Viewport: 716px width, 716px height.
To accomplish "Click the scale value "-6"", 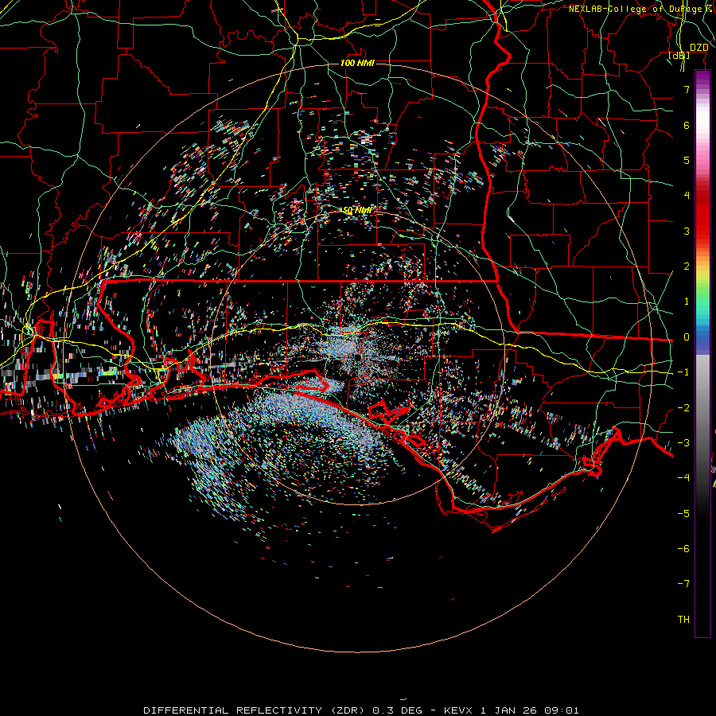I will coord(683,549).
